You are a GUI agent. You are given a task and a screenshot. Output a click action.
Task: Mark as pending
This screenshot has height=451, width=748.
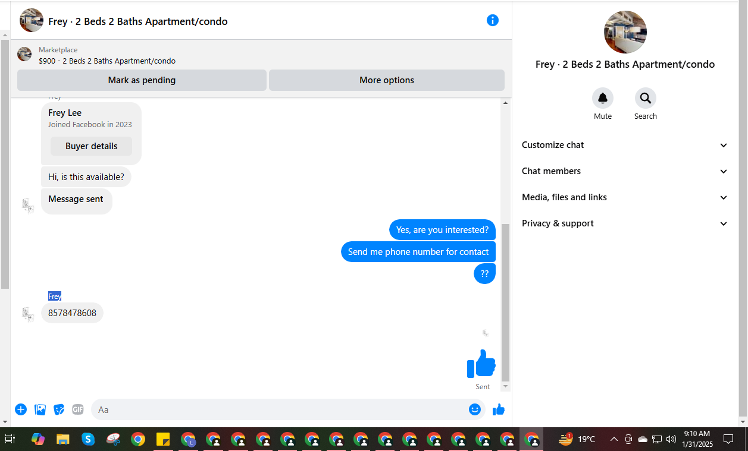click(x=142, y=80)
